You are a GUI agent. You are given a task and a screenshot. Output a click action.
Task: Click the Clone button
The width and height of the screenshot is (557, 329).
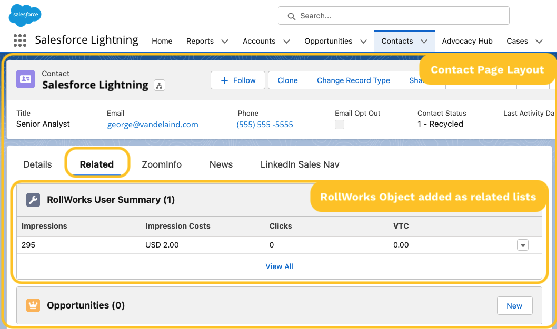pos(287,80)
